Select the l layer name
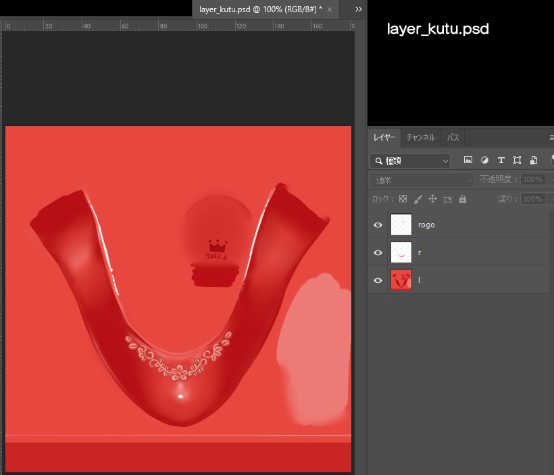Viewport: 554px width, 475px height. point(419,280)
